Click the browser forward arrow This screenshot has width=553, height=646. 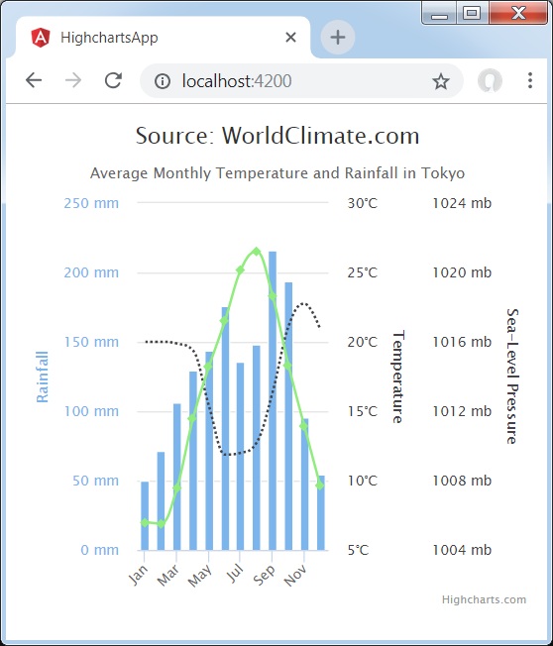pos(73,80)
